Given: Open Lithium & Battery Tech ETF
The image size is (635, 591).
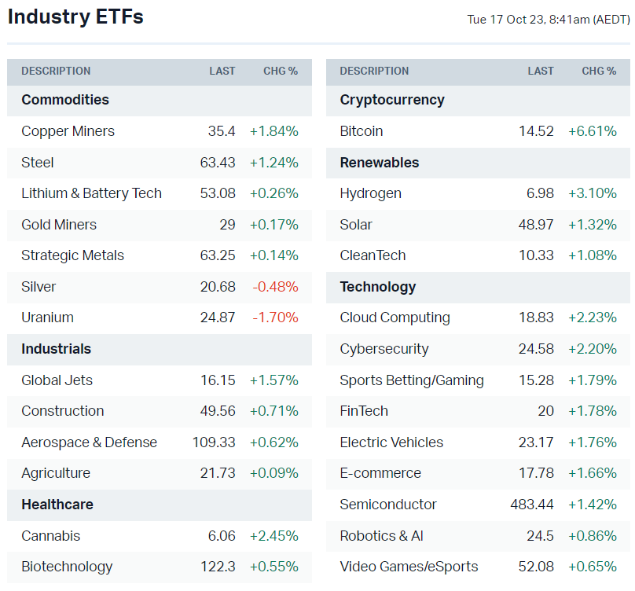Looking at the screenshot, I should [91, 193].
